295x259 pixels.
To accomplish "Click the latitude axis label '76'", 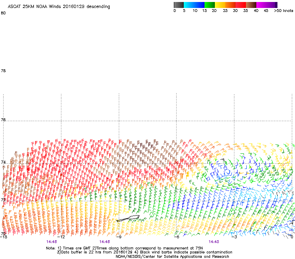I will (x=3, y=120).
